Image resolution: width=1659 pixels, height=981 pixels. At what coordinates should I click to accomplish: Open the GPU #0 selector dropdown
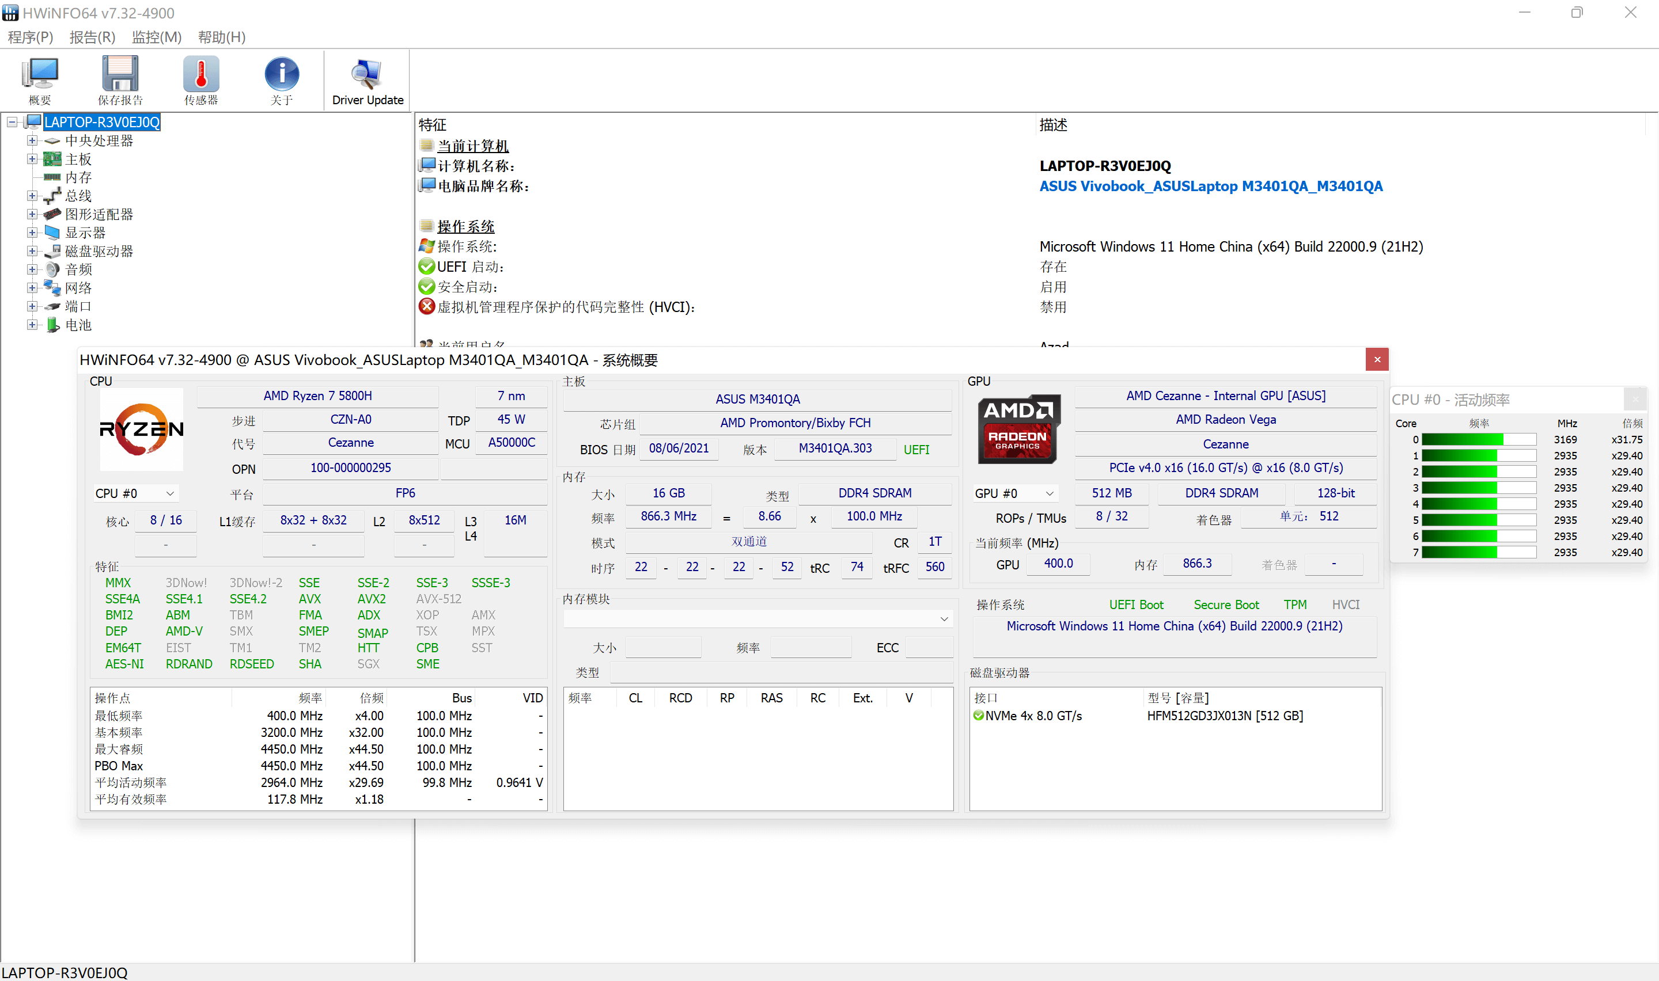coord(1014,494)
